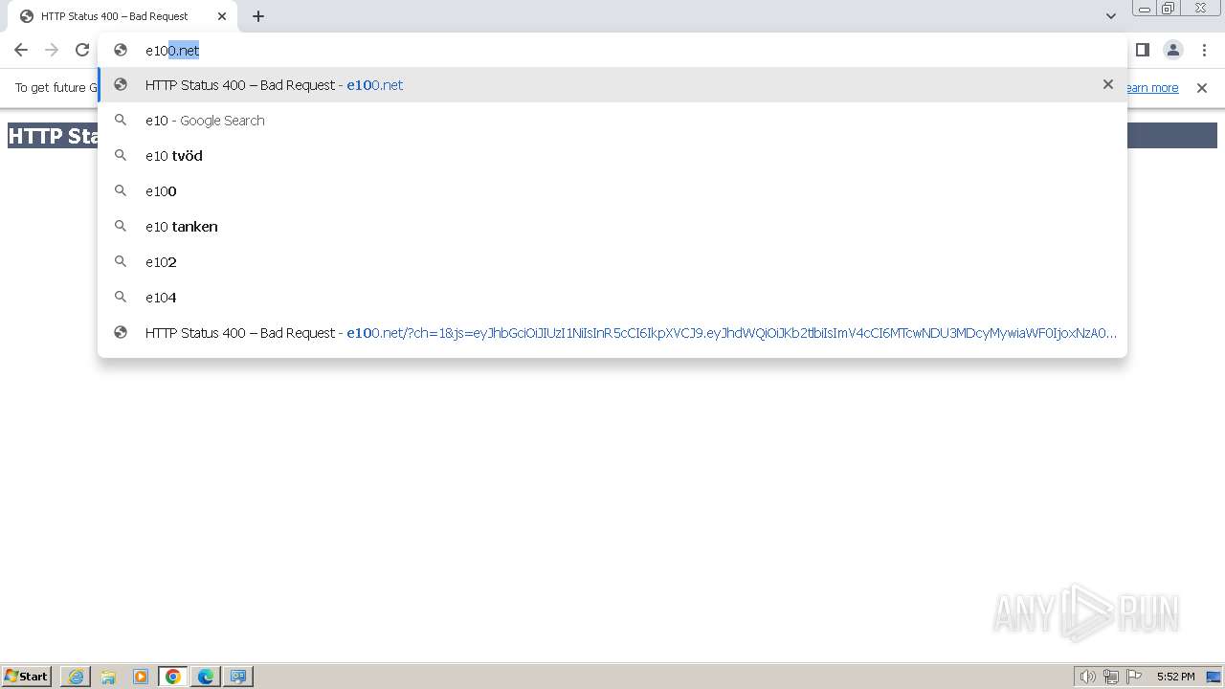Click the Show desktop button
The image size is (1225, 689).
point(1215,677)
